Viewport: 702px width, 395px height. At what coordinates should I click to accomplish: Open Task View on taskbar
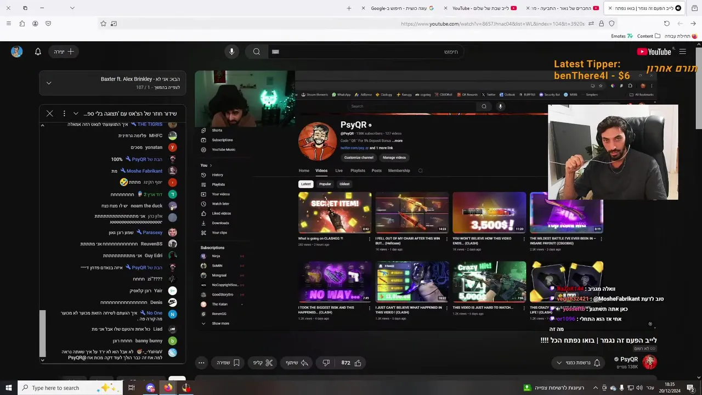coord(132,388)
